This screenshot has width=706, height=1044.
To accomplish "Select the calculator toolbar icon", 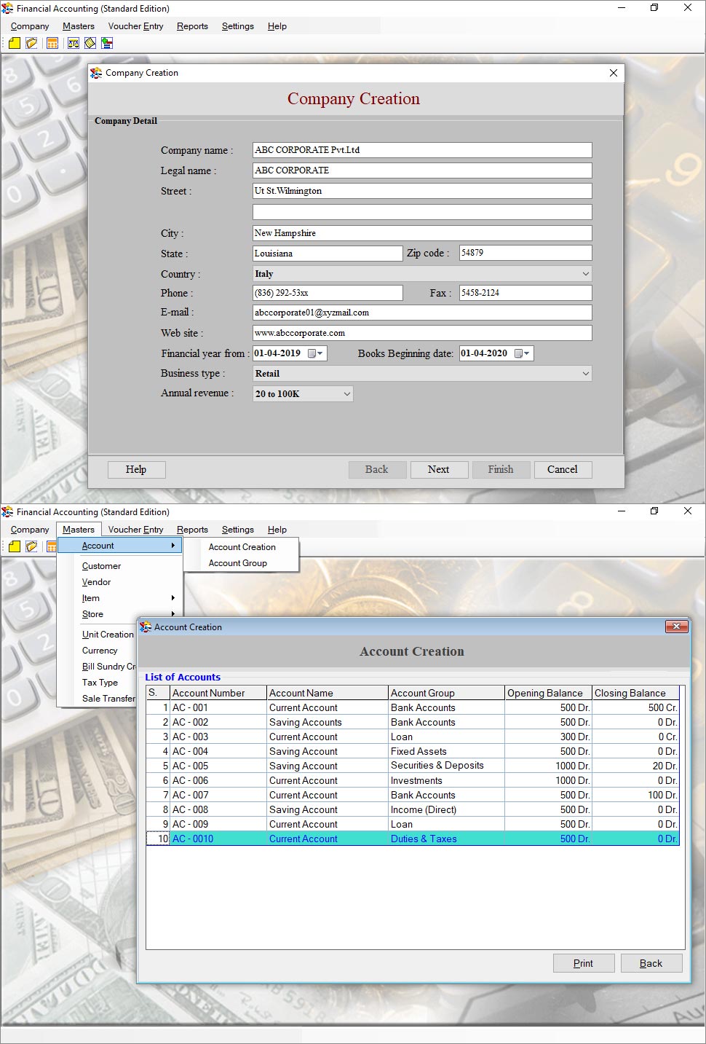I will (52, 43).
